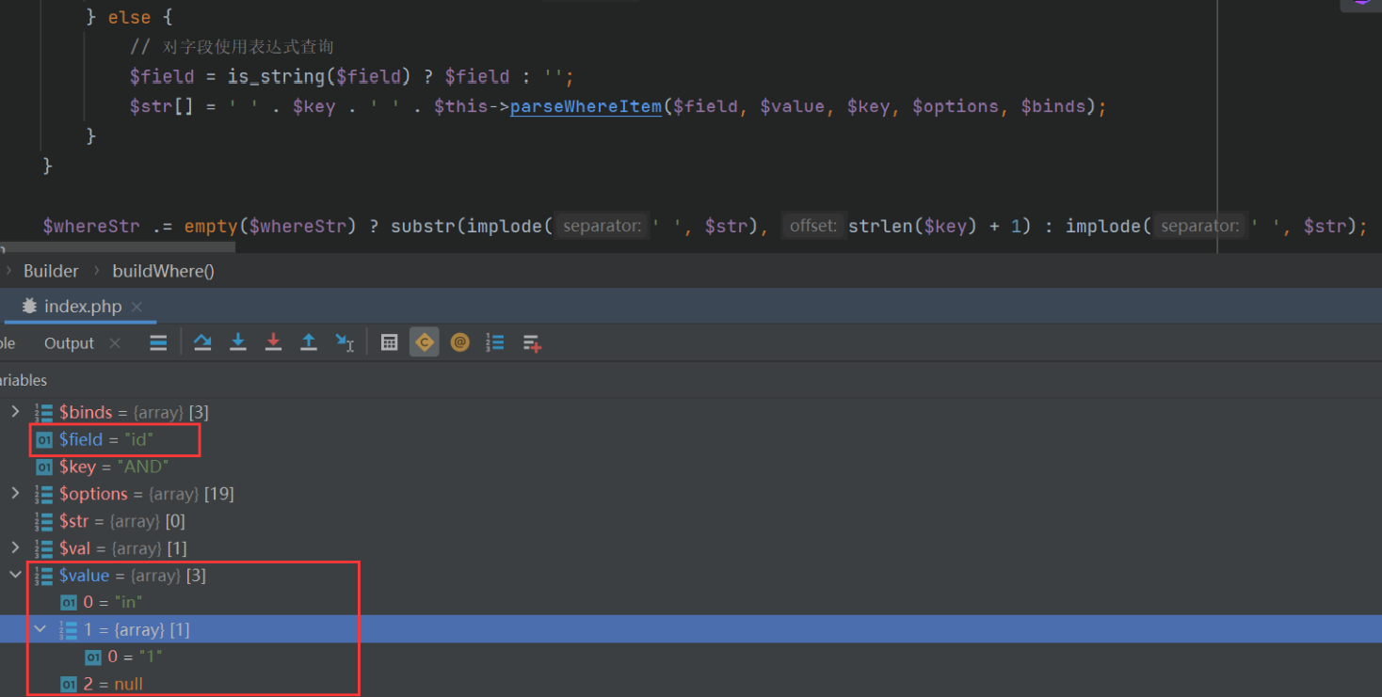1382x697 pixels.
Task: Select the $binds = {array} [3] row
Action: tap(691, 412)
